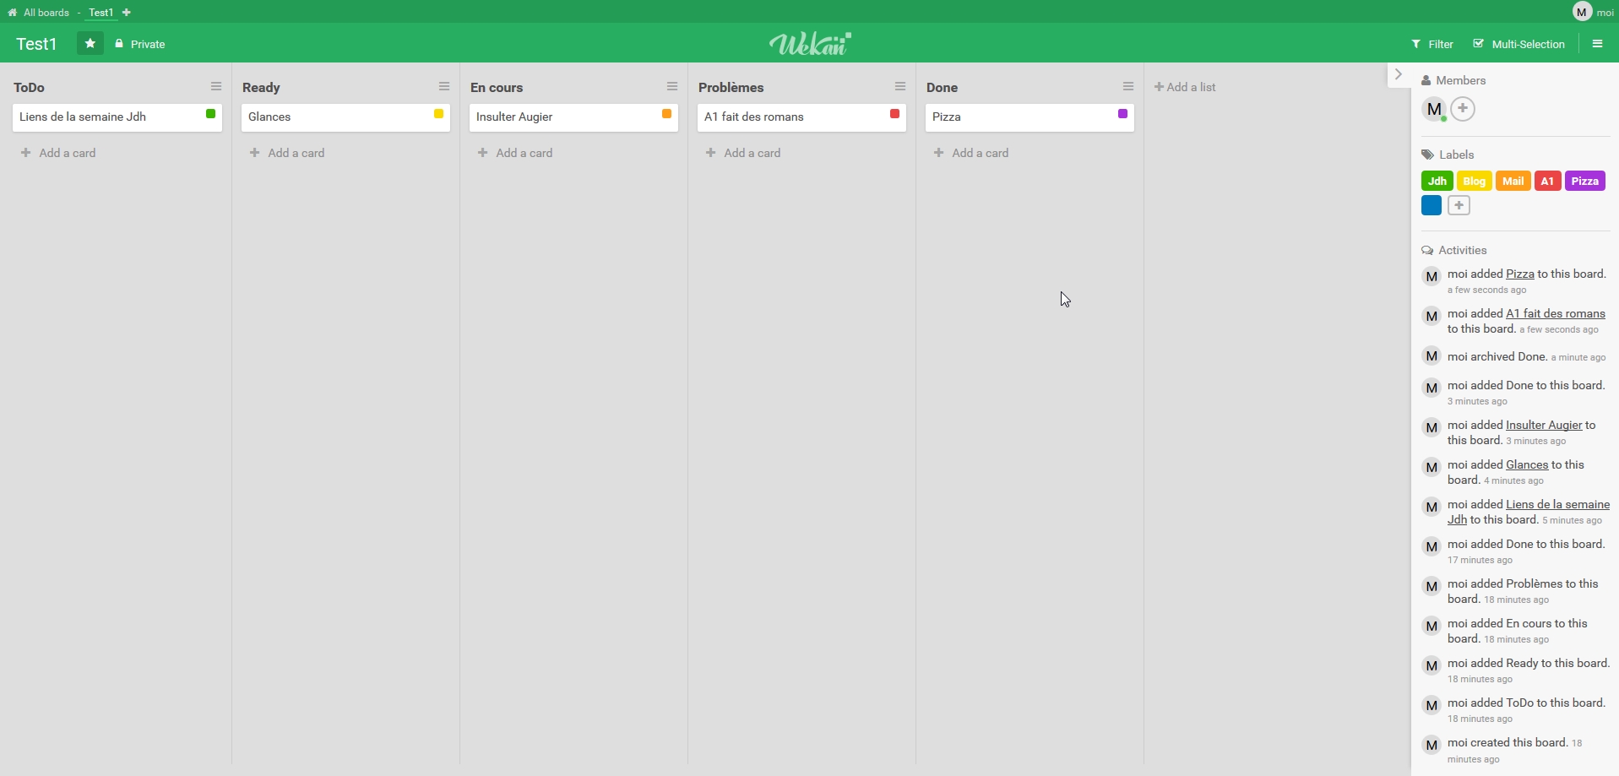The image size is (1619, 776).
Task: Collapse the sidebar with the chevron arrow
Action: tap(1399, 74)
